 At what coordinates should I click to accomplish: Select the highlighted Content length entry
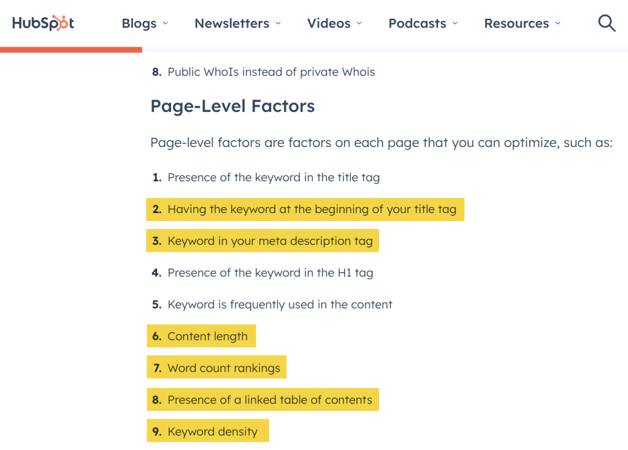(x=201, y=336)
